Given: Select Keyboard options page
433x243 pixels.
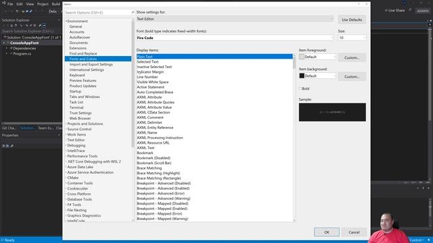Looking at the screenshot, I should click(x=77, y=75).
